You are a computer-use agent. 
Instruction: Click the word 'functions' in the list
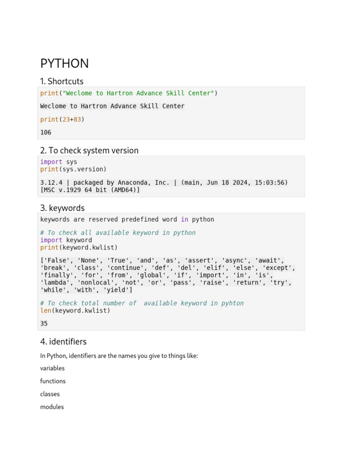pos(53,381)
